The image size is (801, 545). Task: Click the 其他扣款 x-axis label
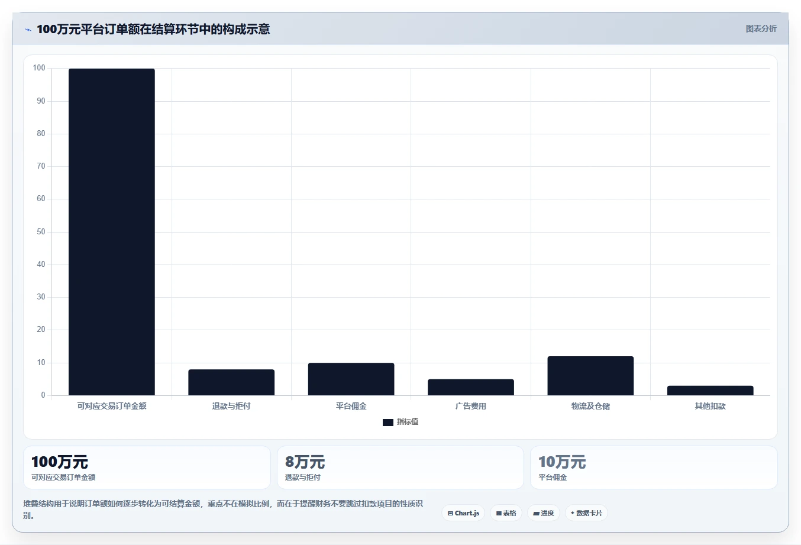click(710, 406)
